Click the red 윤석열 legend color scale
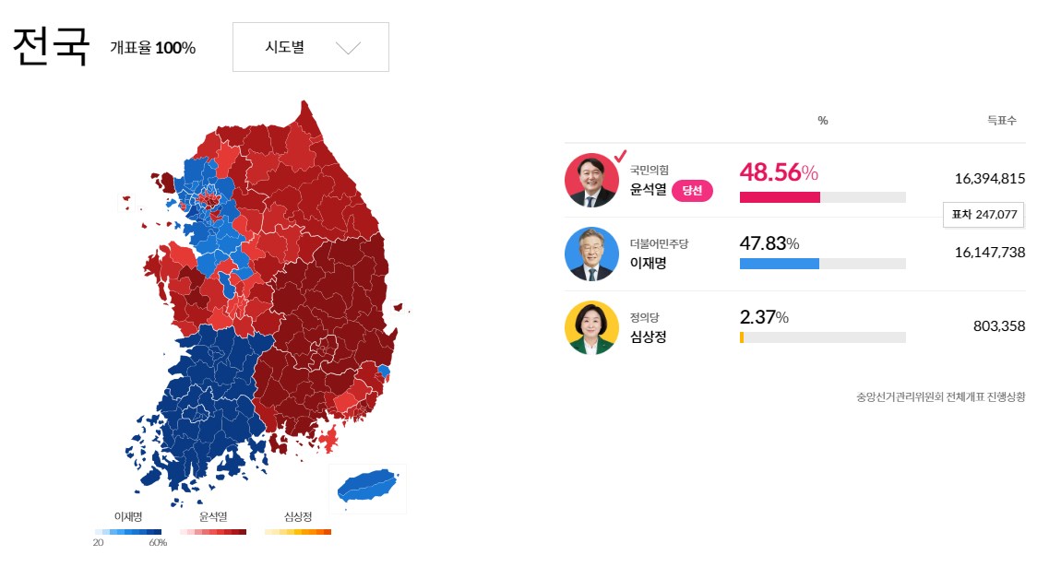This screenshot has width=1049, height=567. (x=213, y=532)
